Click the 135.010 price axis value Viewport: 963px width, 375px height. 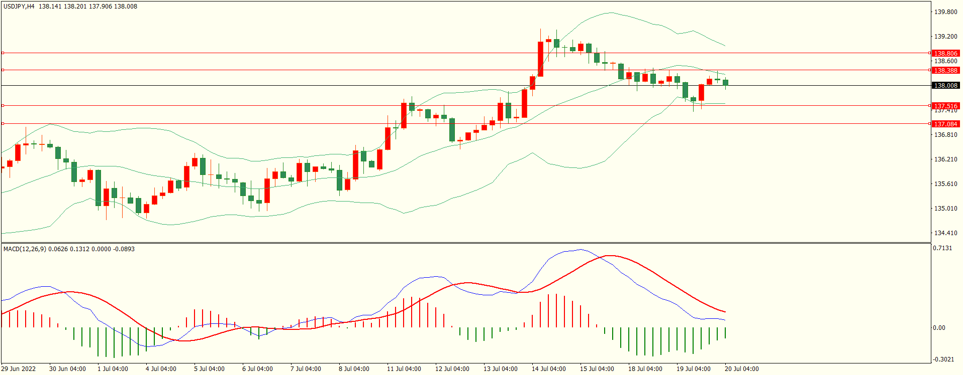click(945, 209)
